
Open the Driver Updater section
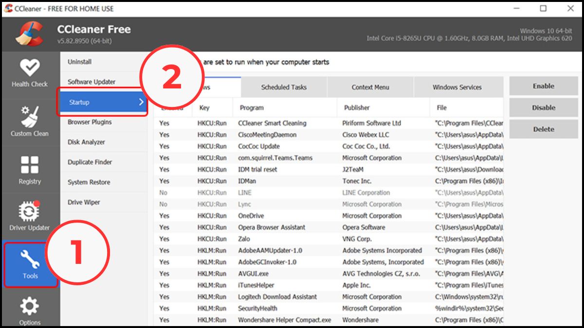30,216
